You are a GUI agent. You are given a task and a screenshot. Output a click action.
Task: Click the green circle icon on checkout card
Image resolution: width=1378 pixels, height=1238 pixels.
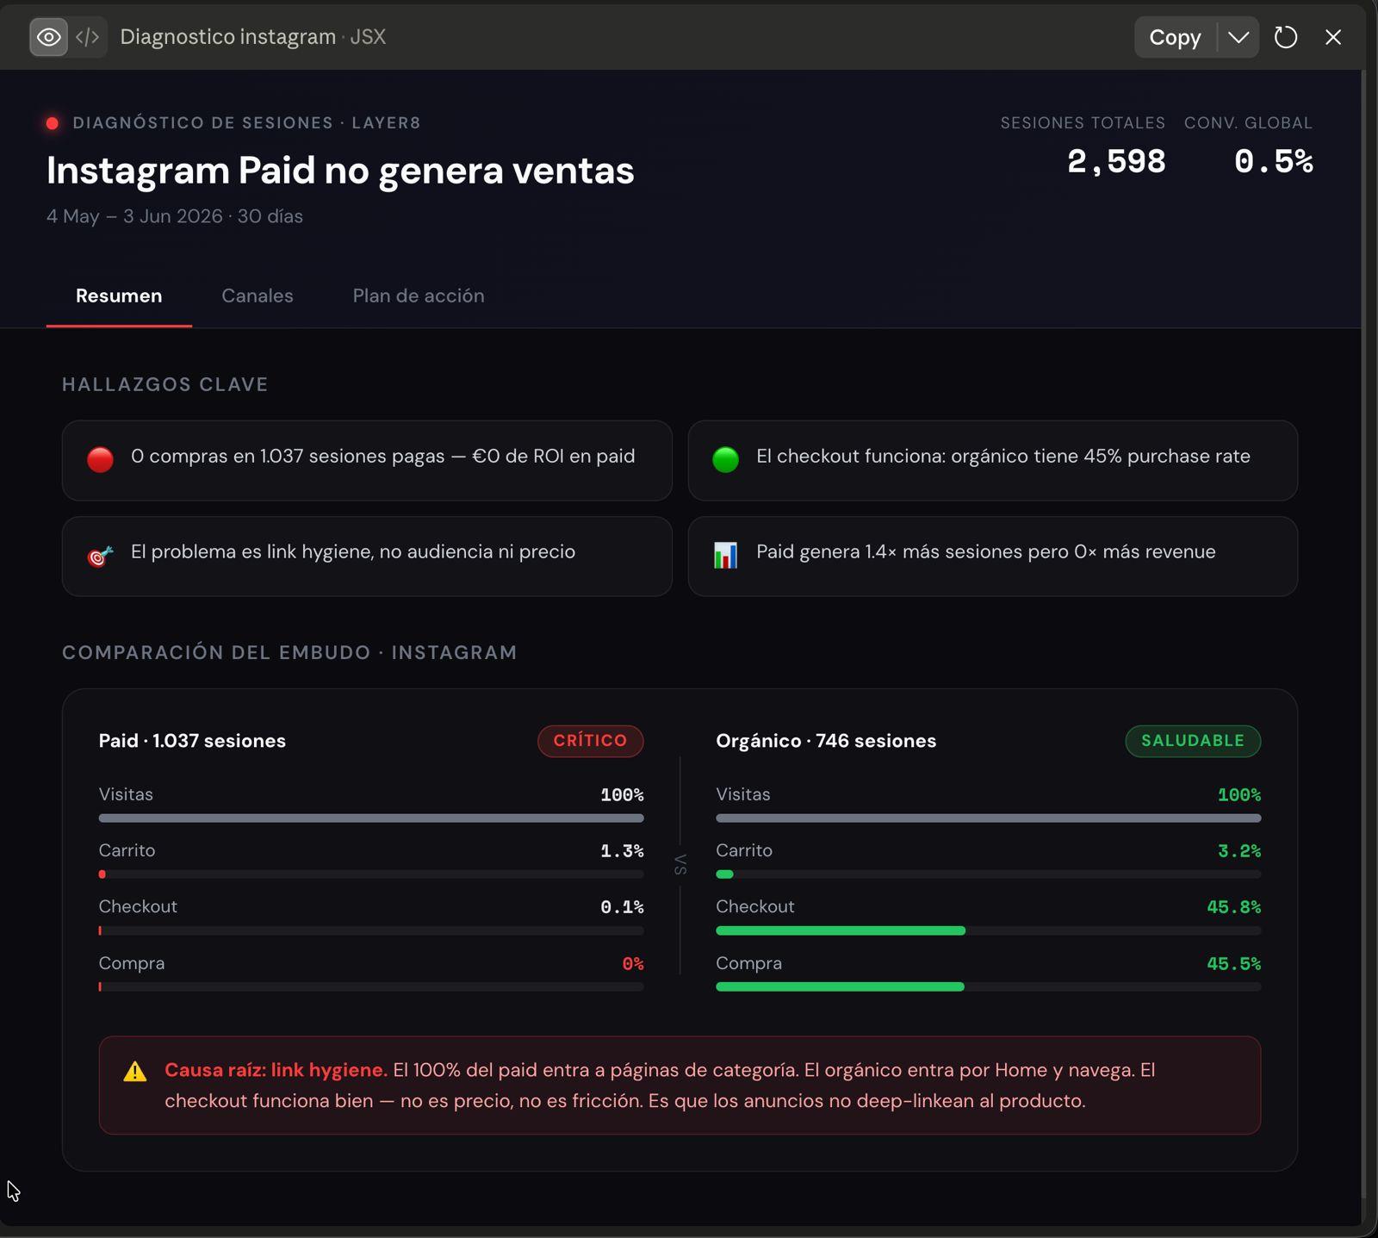tap(725, 459)
